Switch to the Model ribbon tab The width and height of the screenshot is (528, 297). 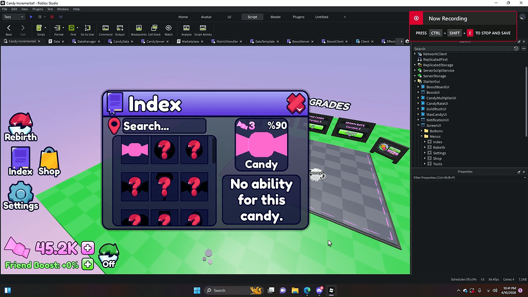click(275, 17)
